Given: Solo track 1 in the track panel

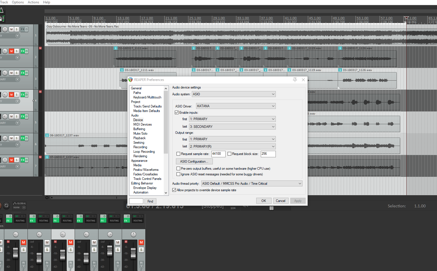Looking at the screenshot, I should 17,29.
